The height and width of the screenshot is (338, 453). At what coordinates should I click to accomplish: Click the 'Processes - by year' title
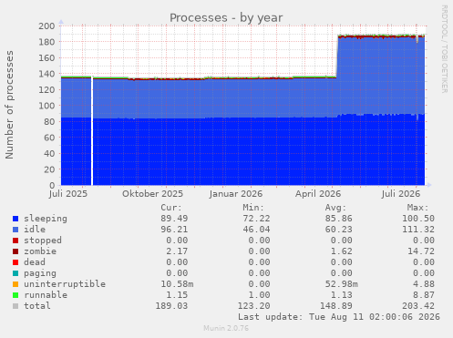[226, 17]
